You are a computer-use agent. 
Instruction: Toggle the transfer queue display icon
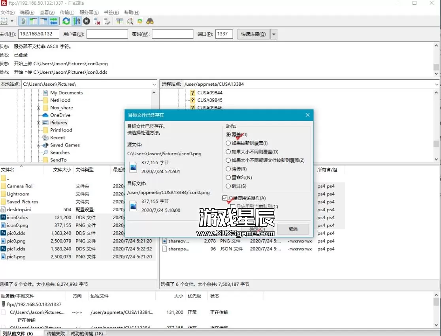point(53,21)
